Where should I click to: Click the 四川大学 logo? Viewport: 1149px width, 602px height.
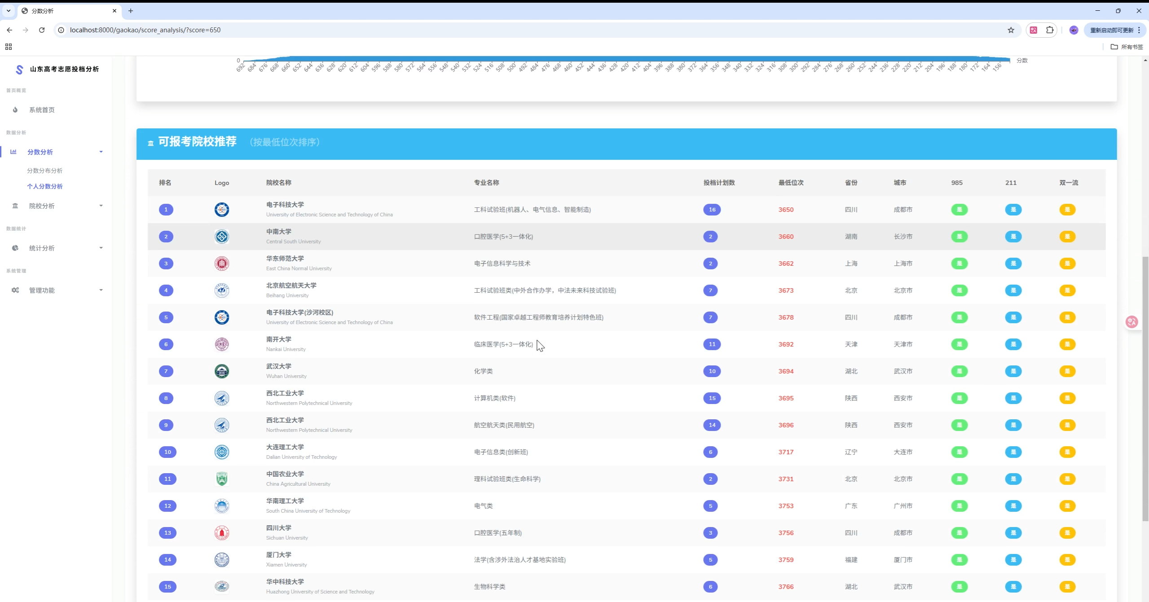click(222, 533)
